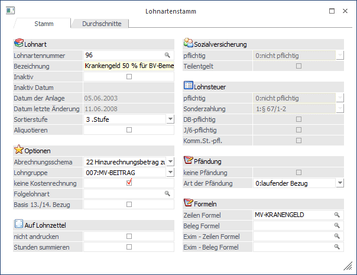Screen dimensions: 357x275
Task: Open the Exim - Beleg Formel lookup icon
Action: click(336, 247)
